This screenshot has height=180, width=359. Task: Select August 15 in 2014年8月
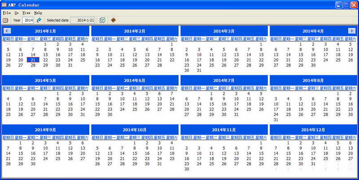point(338,104)
